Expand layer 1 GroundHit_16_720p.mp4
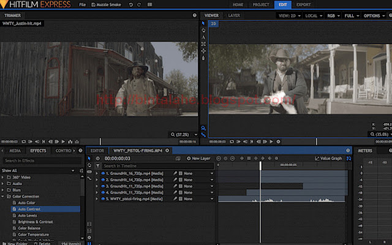The height and width of the screenshot is (245, 392). coord(97,173)
